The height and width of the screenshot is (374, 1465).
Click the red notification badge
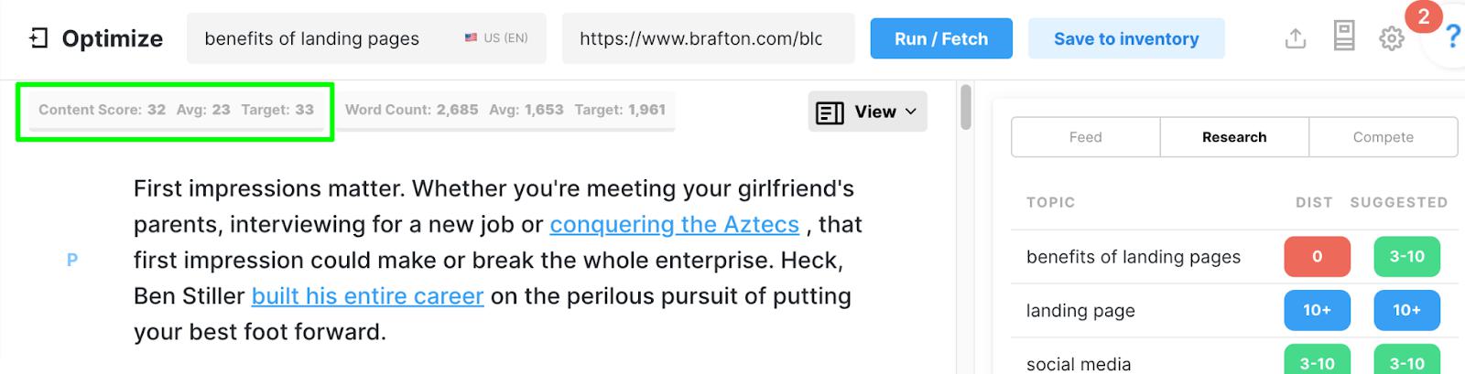point(1423,16)
